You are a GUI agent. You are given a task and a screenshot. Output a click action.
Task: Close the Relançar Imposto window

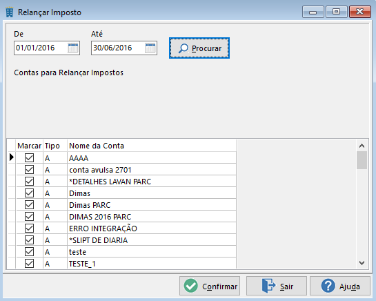point(359,12)
